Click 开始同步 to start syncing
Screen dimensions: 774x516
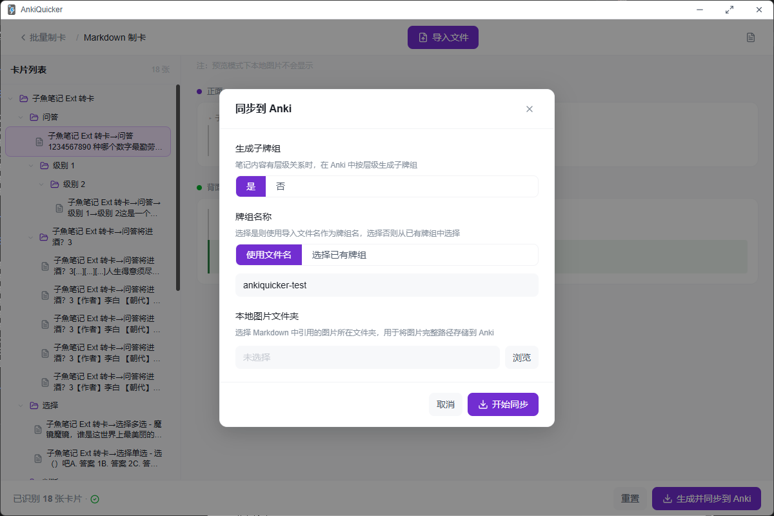503,404
